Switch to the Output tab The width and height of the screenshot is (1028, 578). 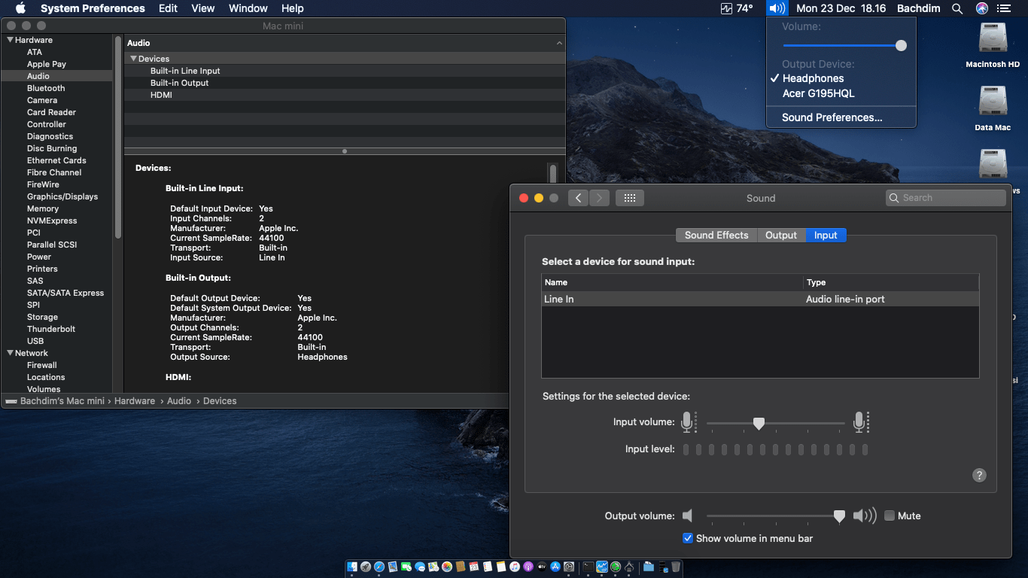pos(781,235)
